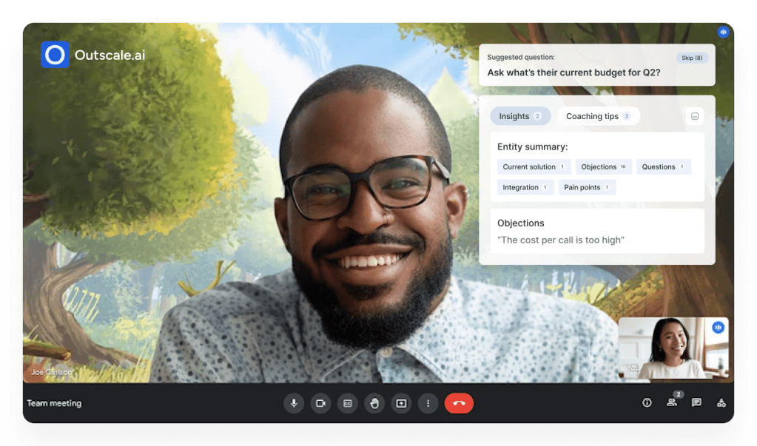Open the in-call chat panel
Screen dimensions: 757x446
(696, 403)
